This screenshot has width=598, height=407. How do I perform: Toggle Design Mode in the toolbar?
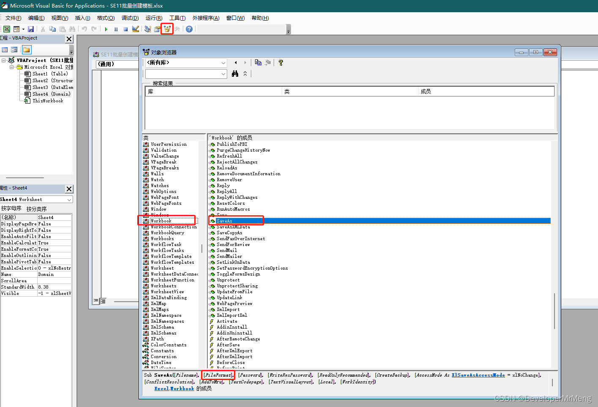tap(136, 29)
